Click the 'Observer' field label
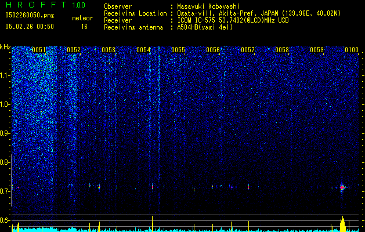Image resolution: width=365 pixels, height=232 pixels. [x=118, y=6]
